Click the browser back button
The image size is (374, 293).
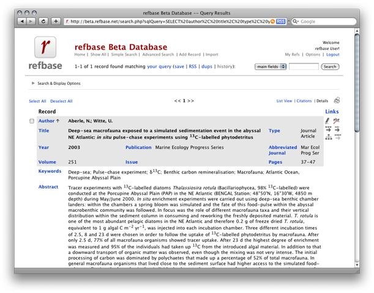pyautogui.click(x=23, y=21)
